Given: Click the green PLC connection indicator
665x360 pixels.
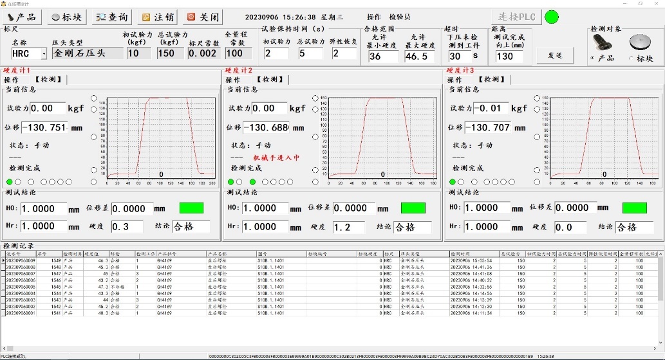Looking at the screenshot, I should pyautogui.click(x=552, y=17).
